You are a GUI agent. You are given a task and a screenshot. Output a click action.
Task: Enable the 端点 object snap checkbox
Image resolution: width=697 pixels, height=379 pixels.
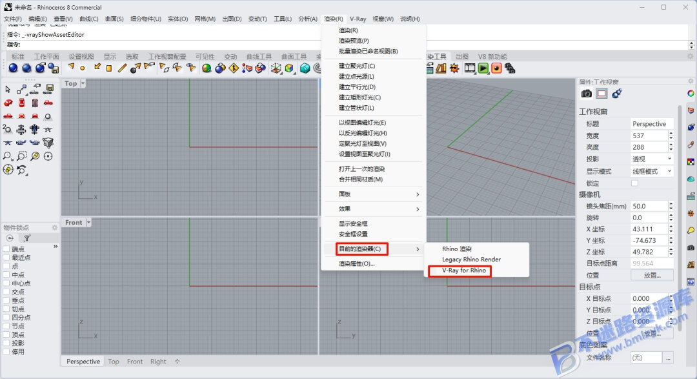coord(6,249)
